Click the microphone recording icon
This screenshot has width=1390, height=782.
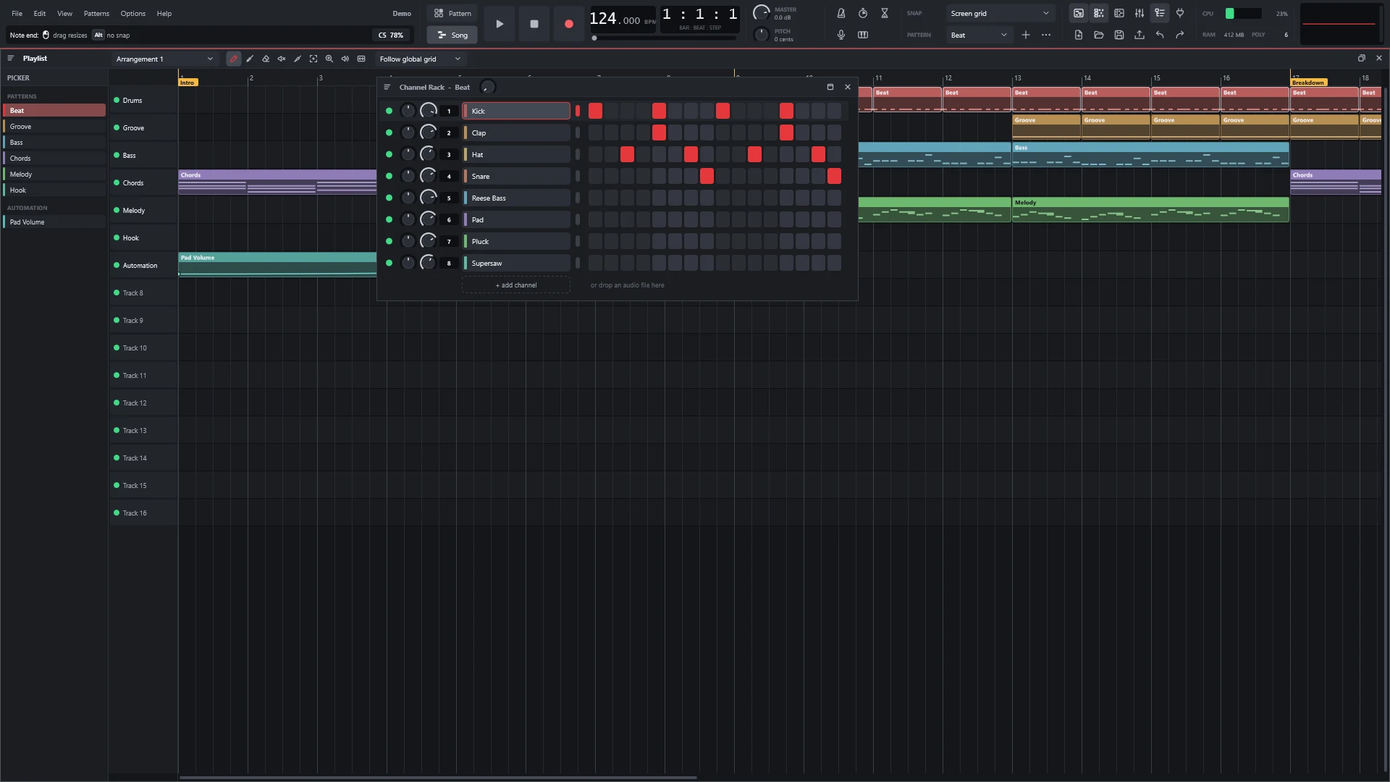[841, 35]
